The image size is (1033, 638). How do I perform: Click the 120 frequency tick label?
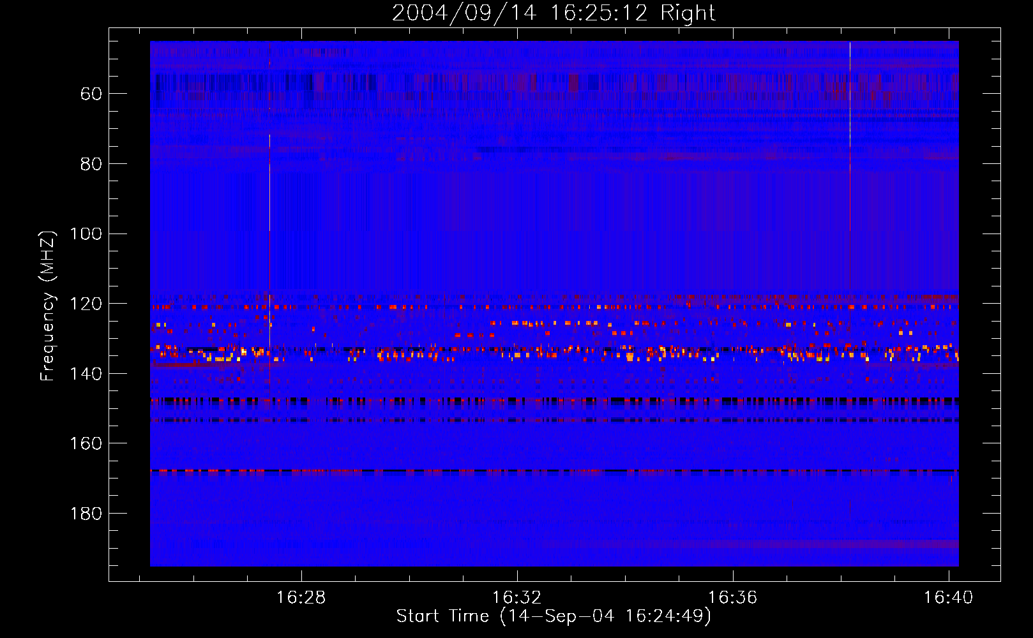pyautogui.click(x=86, y=304)
